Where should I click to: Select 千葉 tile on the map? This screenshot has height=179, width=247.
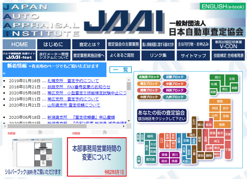tap(227, 150)
